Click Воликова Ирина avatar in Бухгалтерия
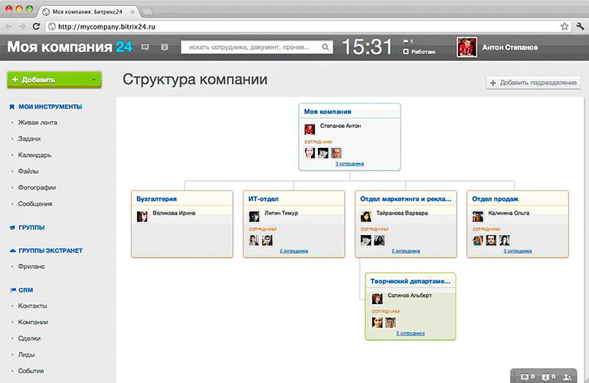 [x=142, y=216]
